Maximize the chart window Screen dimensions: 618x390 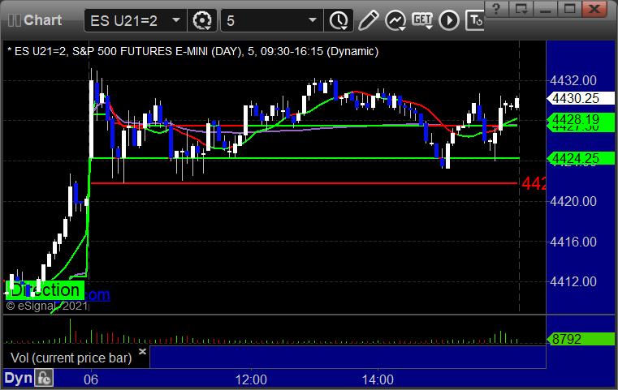point(569,9)
